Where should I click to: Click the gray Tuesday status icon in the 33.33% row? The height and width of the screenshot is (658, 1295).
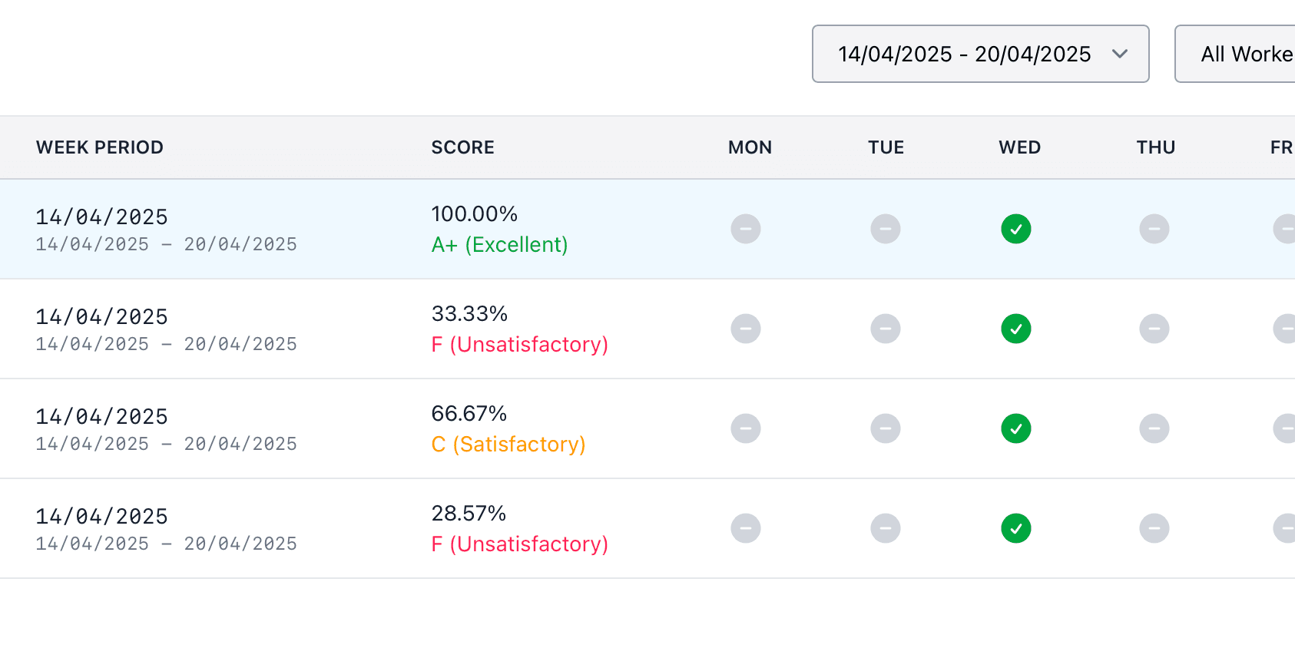(x=886, y=329)
